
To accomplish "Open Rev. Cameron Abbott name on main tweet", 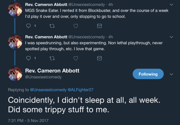I will (x=52, y=71).
